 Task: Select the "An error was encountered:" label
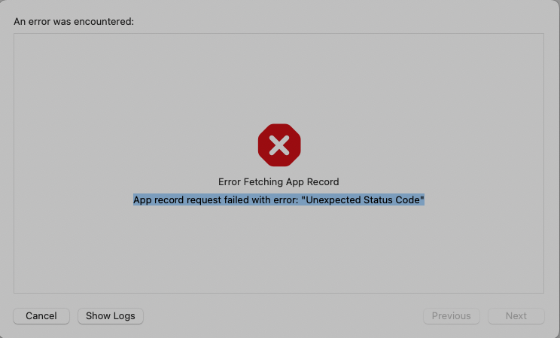pos(74,22)
